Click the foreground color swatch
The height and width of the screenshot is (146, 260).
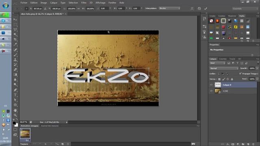click(x=15, y=123)
